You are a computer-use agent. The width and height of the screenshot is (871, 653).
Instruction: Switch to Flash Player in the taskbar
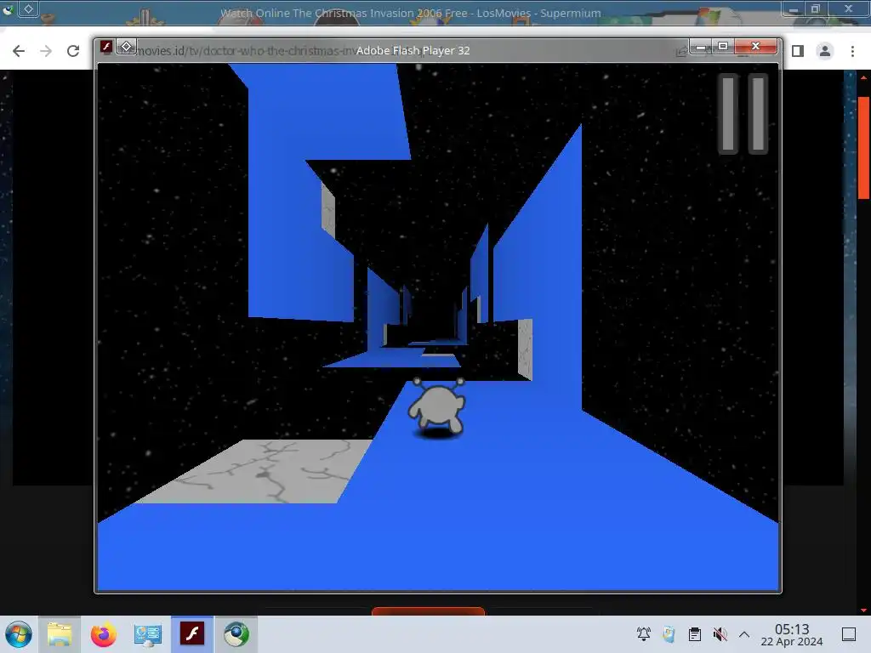point(192,634)
